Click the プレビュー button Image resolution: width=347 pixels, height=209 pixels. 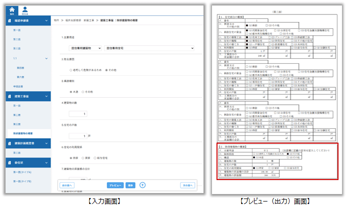[x=115, y=186]
